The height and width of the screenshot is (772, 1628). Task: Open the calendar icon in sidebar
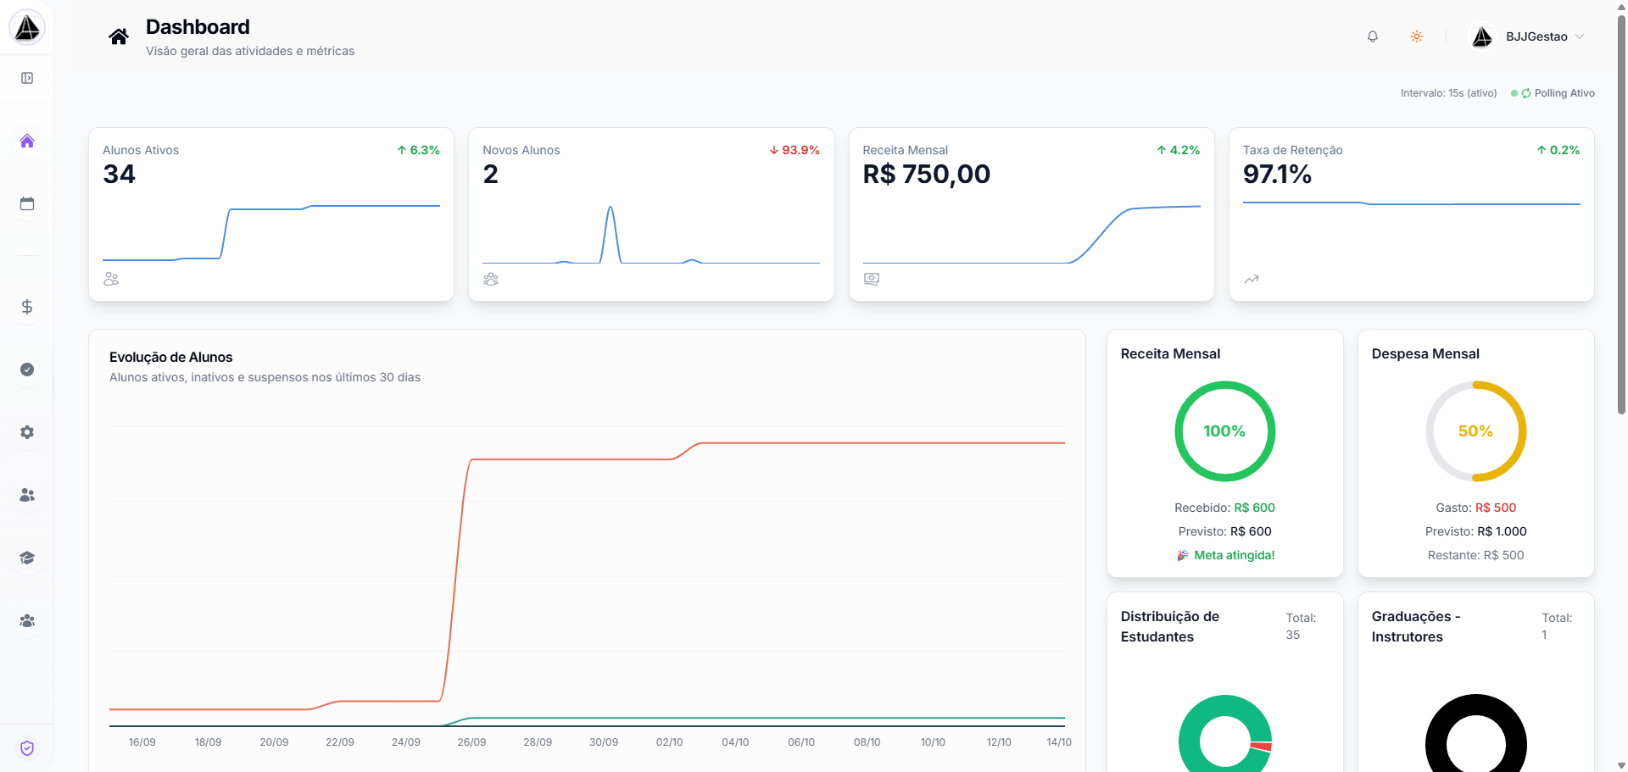click(27, 203)
